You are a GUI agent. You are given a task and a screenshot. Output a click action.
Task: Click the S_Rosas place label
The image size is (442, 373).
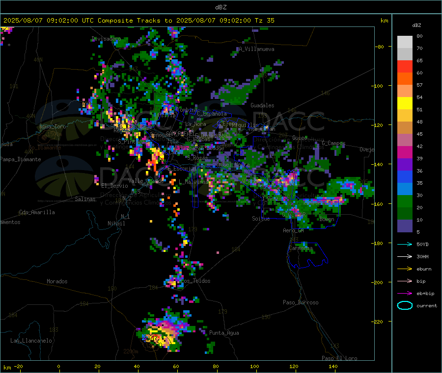[197, 158]
